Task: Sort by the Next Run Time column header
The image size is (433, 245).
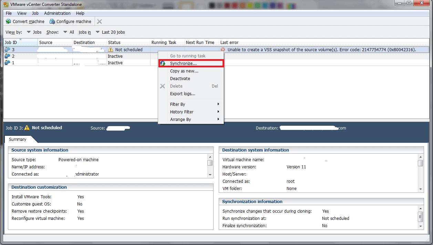Action: click(x=202, y=42)
